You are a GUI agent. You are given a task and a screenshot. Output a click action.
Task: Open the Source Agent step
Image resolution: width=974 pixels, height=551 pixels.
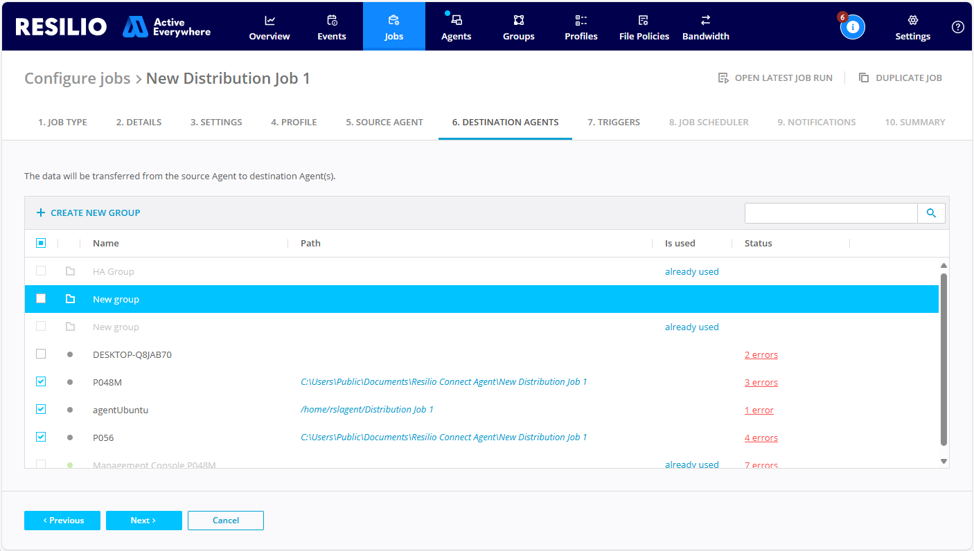click(384, 122)
